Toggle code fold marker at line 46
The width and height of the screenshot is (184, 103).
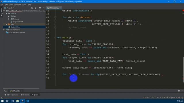tap(55, 27)
